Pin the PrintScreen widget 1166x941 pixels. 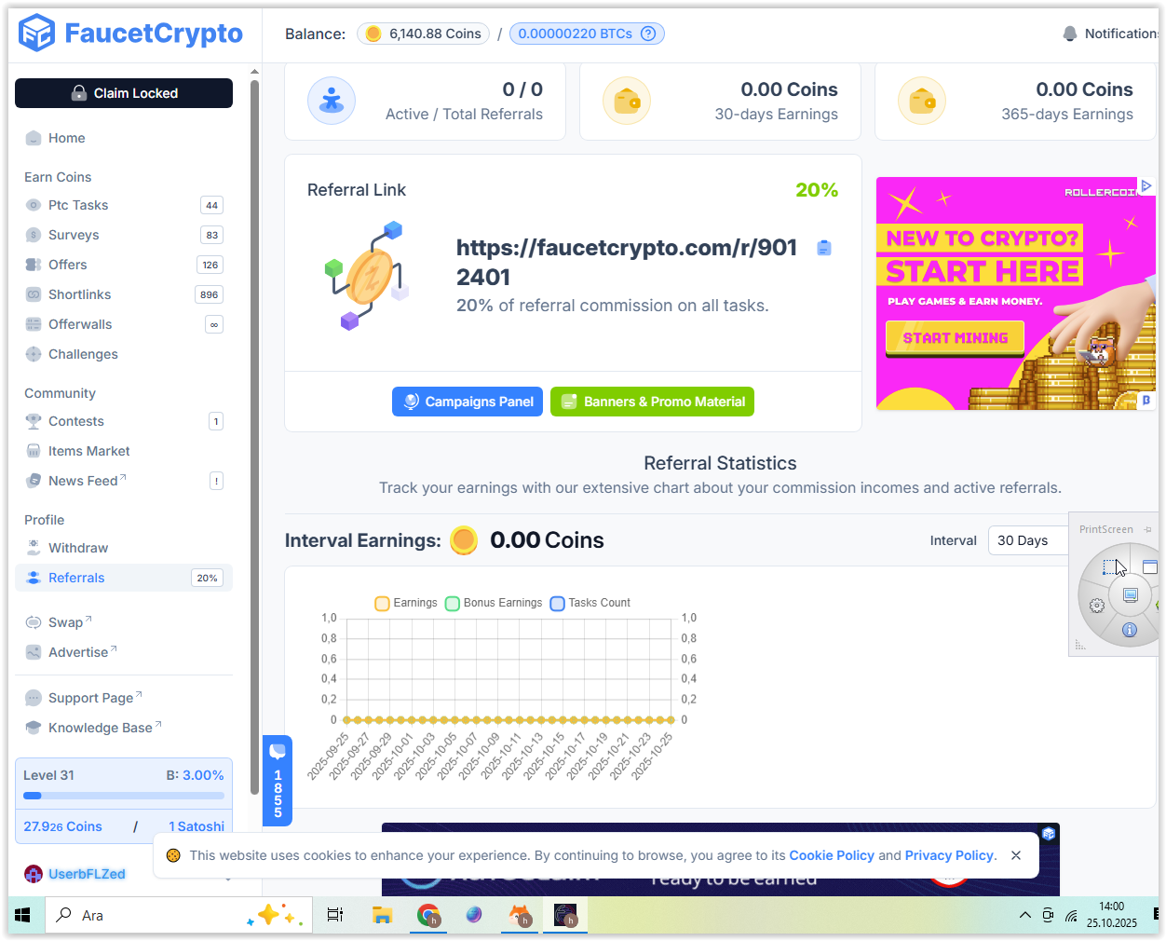pyautogui.click(x=1147, y=529)
